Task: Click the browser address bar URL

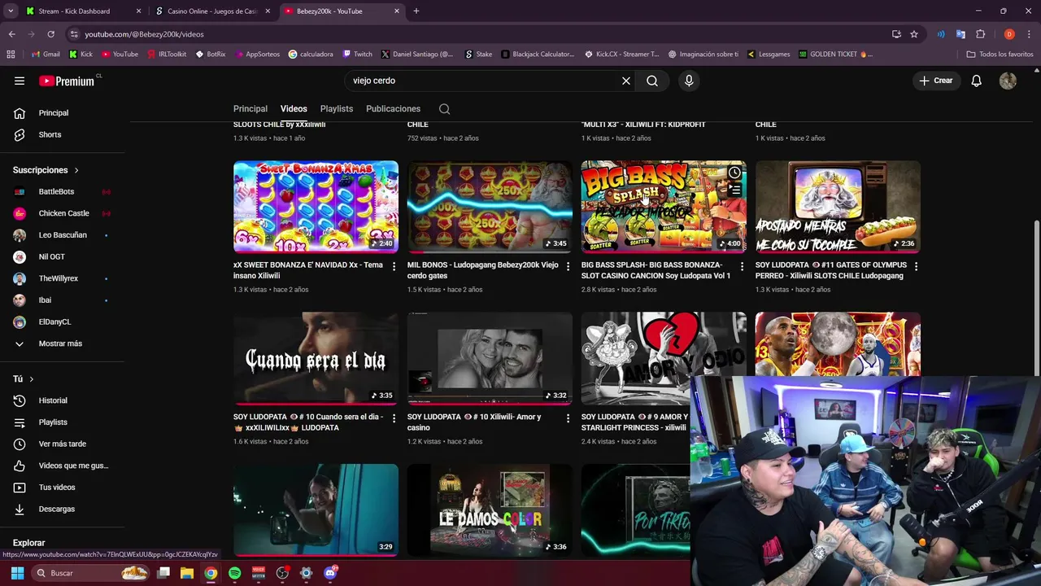Action: coord(144,34)
